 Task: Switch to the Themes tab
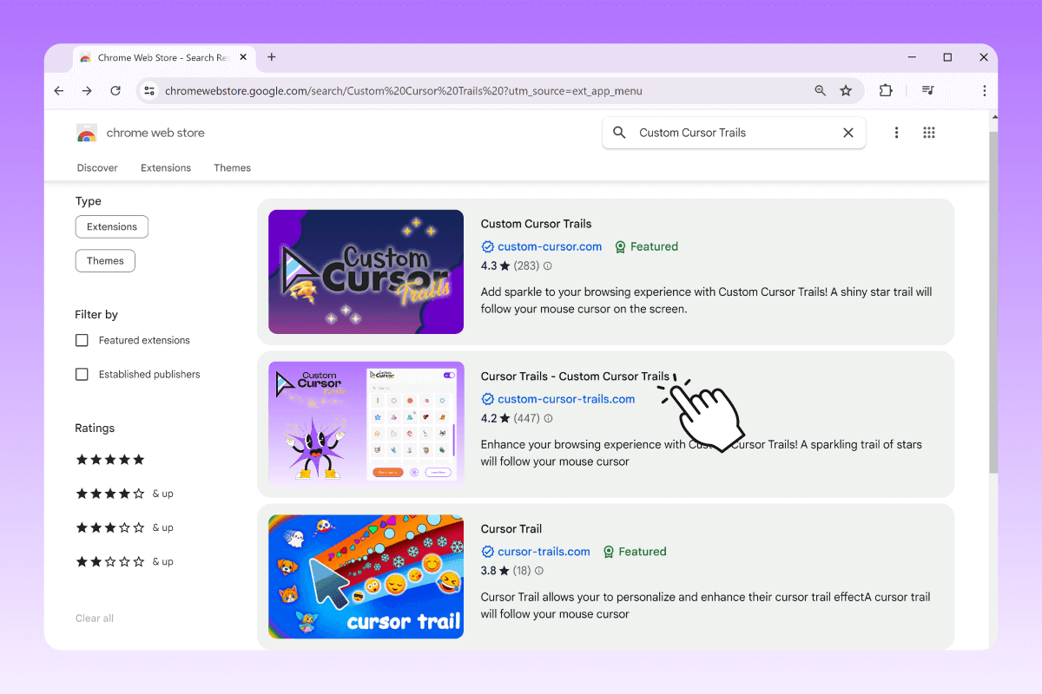pyautogui.click(x=233, y=168)
